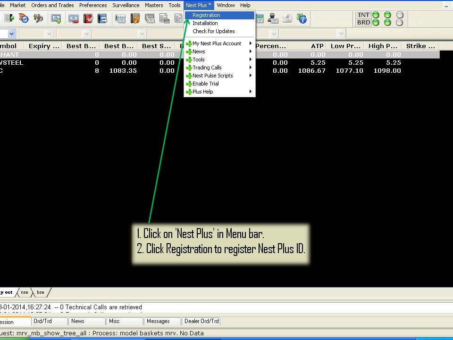Viewport: 453px width, 340px height.
Task: Expand the Nest Pulse Scripts submenu
Action: 219,76
